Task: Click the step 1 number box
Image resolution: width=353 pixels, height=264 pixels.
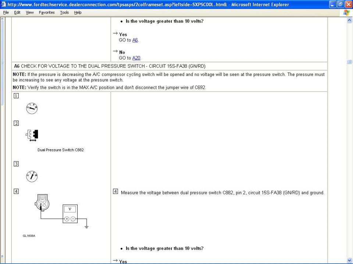Action: click(16, 96)
